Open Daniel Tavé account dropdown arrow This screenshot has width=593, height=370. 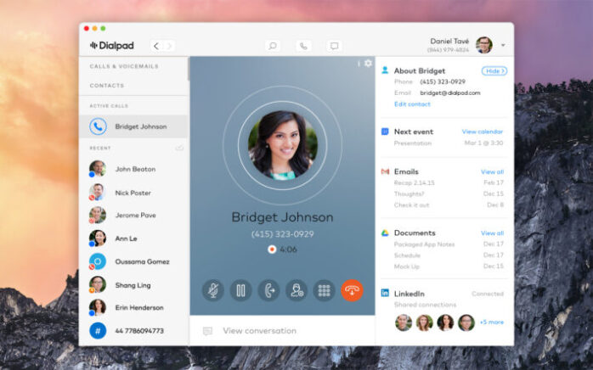point(503,46)
